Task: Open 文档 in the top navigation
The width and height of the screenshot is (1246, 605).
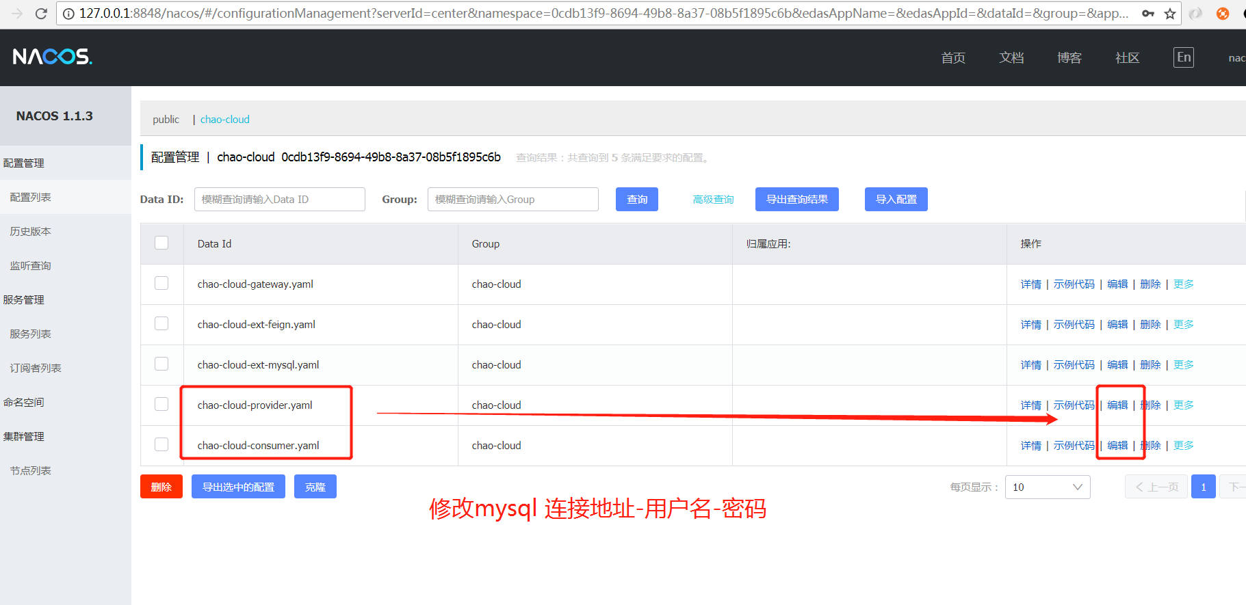Action: coord(1011,58)
